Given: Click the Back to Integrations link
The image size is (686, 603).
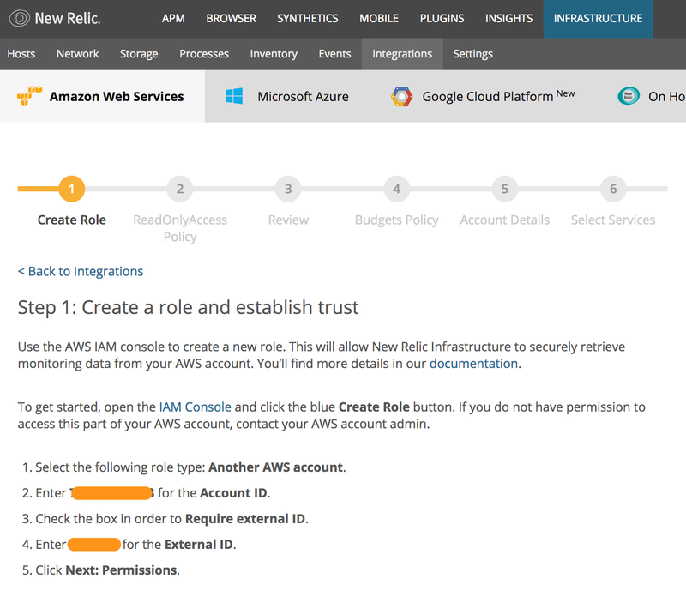Looking at the screenshot, I should tap(81, 271).
